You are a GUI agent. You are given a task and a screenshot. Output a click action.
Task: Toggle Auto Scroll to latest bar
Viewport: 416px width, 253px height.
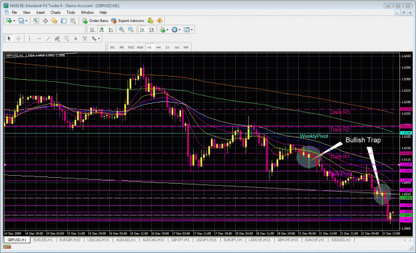pyautogui.click(x=142, y=30)
